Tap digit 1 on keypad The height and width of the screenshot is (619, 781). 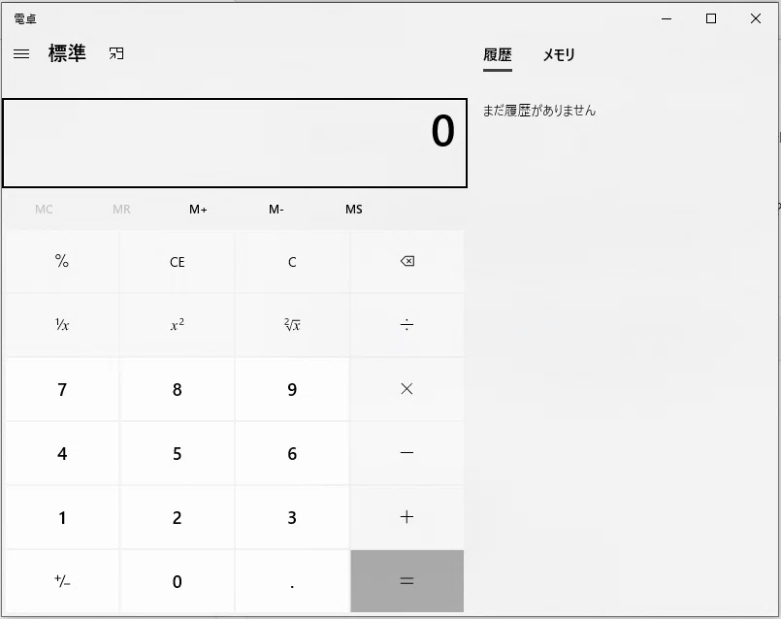pyautogui.click(x=62, y=517)
